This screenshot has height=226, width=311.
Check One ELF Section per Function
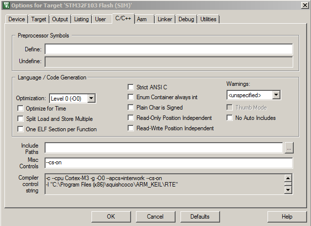pyautogui.click(x=20, y=129)
